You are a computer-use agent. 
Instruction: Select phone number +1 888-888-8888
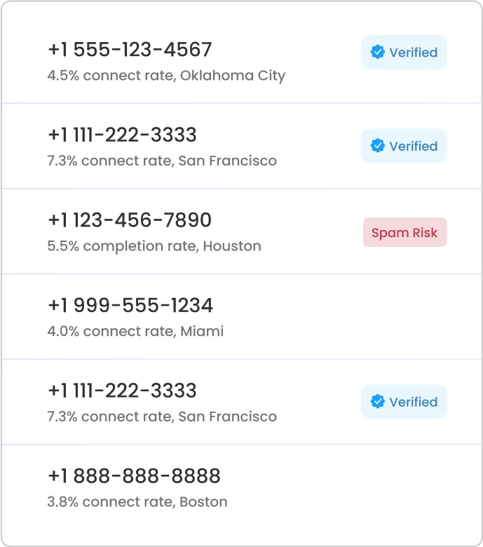tap(135, 476)
